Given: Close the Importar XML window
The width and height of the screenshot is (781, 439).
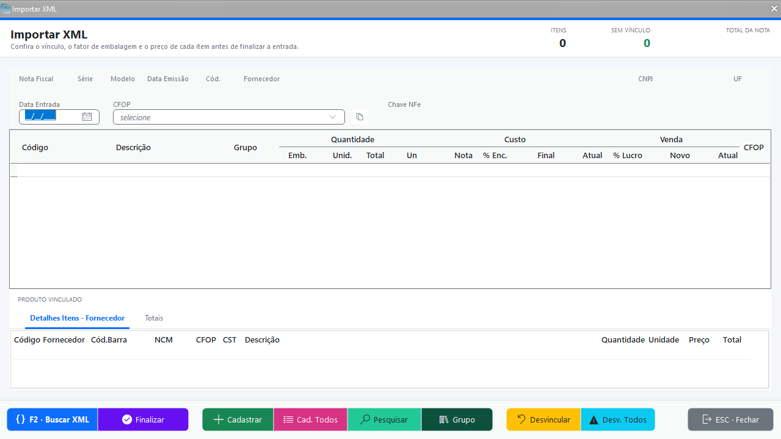Looking at the screenshot, I should (x=774, y=9).
